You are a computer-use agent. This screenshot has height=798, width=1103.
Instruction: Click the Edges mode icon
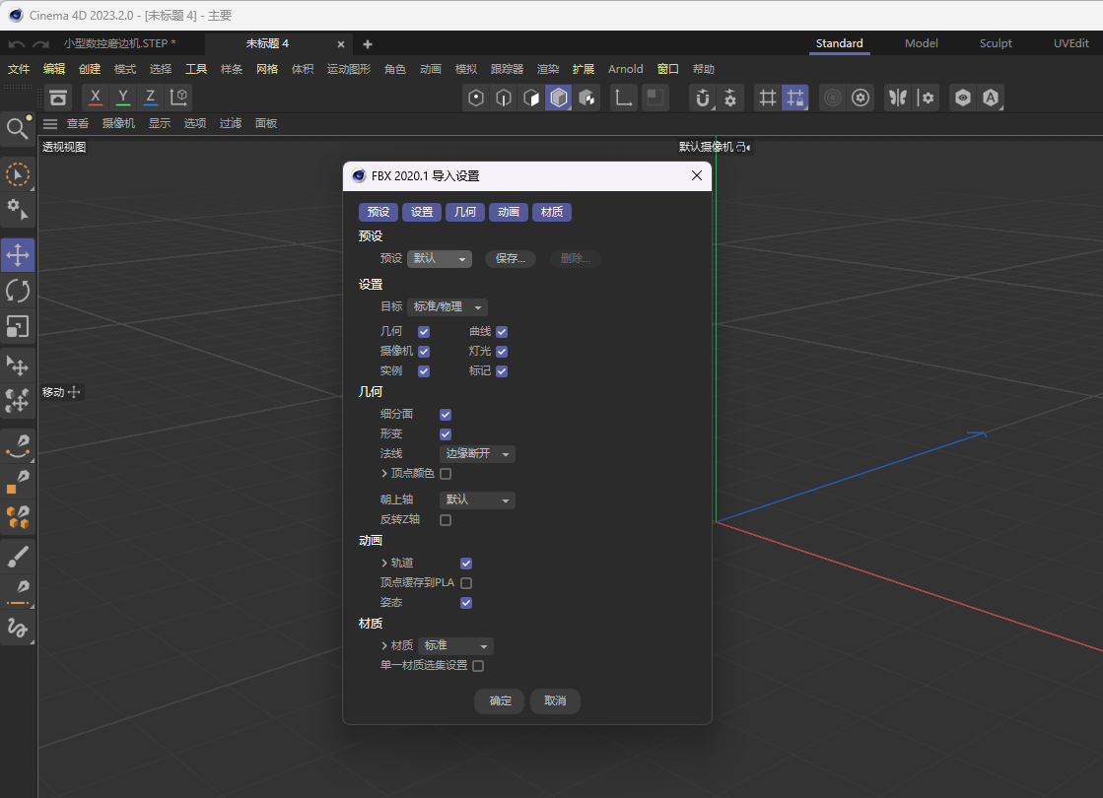(x=504, y=98)
